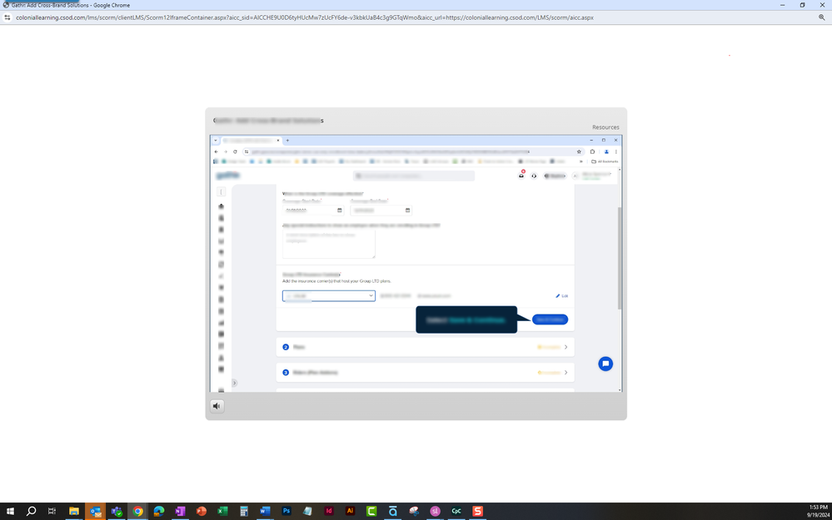
Task: Open Adobe Illustrator from the taskbar
Action: point(350,511)
